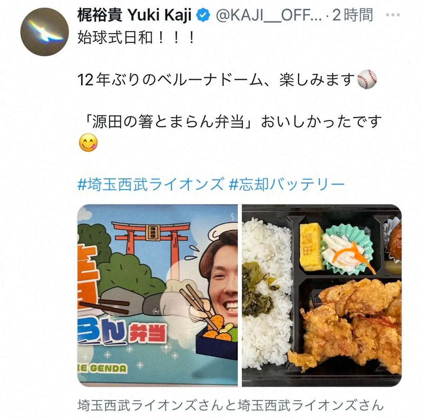Open the 梶裕貴 Yuki Kaji display name

coord(135,15)
